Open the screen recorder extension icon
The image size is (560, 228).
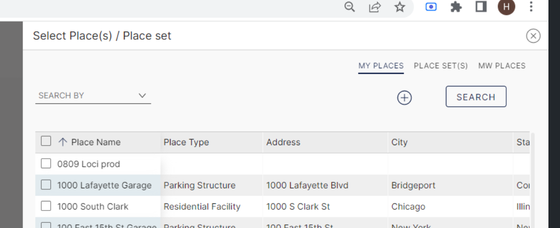coord(431,7)
